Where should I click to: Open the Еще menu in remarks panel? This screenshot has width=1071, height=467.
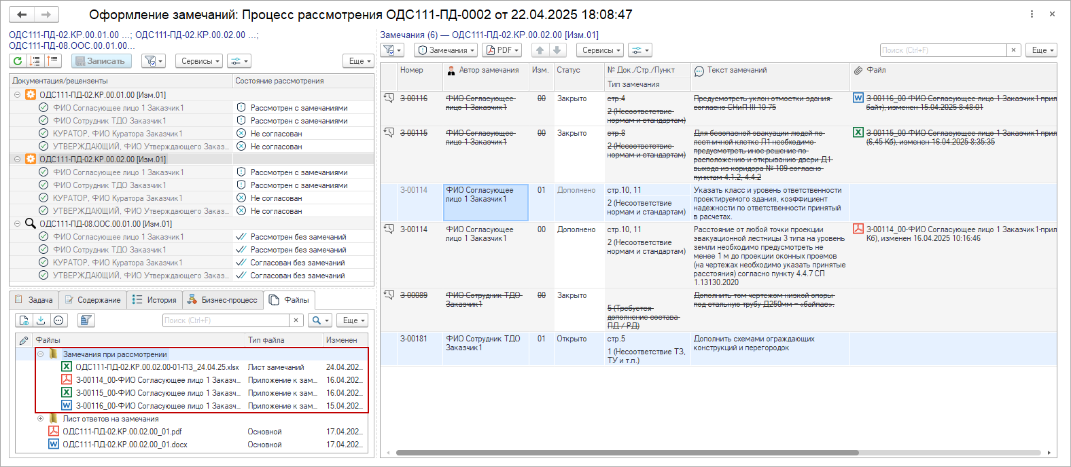[x=1042, y=50]
